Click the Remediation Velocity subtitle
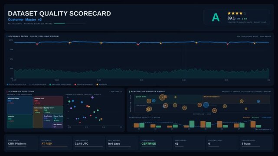The image size is (278, 156). click(145, 117)
